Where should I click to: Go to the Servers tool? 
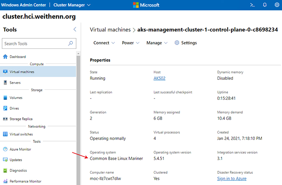click(15, 83)
